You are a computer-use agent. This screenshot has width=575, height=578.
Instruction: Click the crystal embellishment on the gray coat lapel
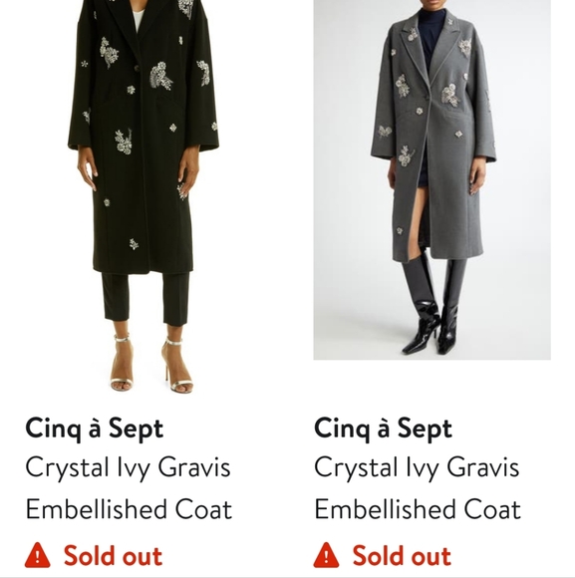click(x=413, y=35)
